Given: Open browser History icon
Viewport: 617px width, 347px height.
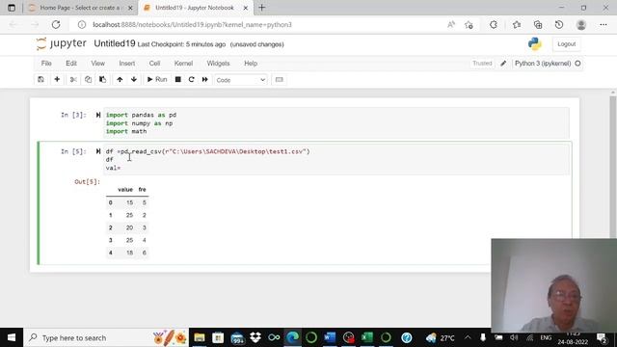Looking at the screenshot, I should (x=559, y=25).
